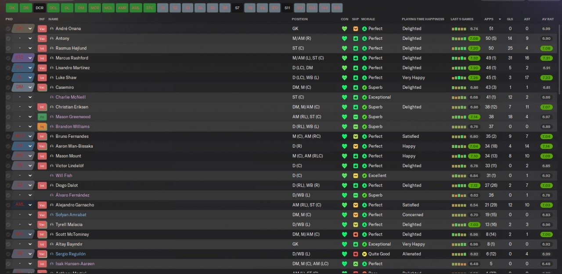Open Sofyan Amrabat's unassigned position dropdown

tap(23, 215)
